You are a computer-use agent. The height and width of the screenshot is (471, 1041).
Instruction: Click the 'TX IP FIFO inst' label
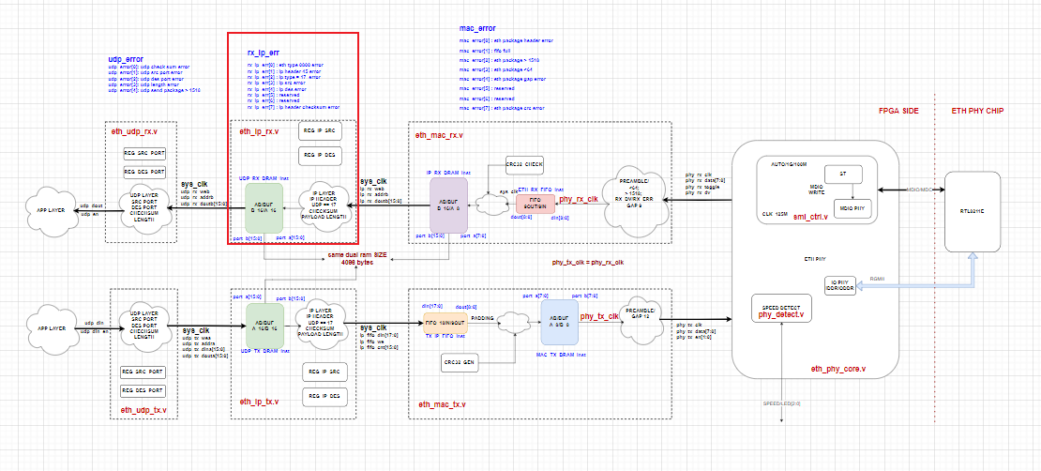pyautogui.click(x=446, y=337)
